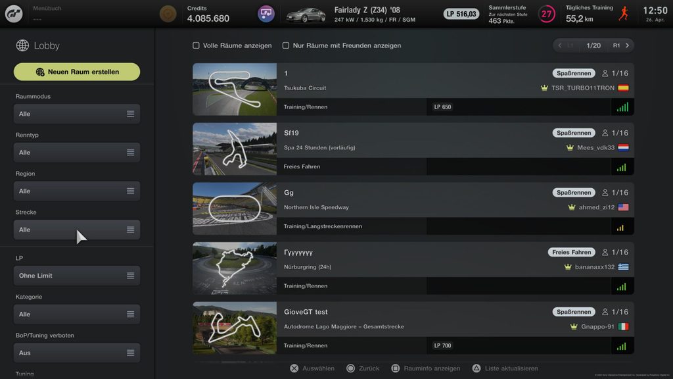Click the Menübuch label

[x=47, y=8]
